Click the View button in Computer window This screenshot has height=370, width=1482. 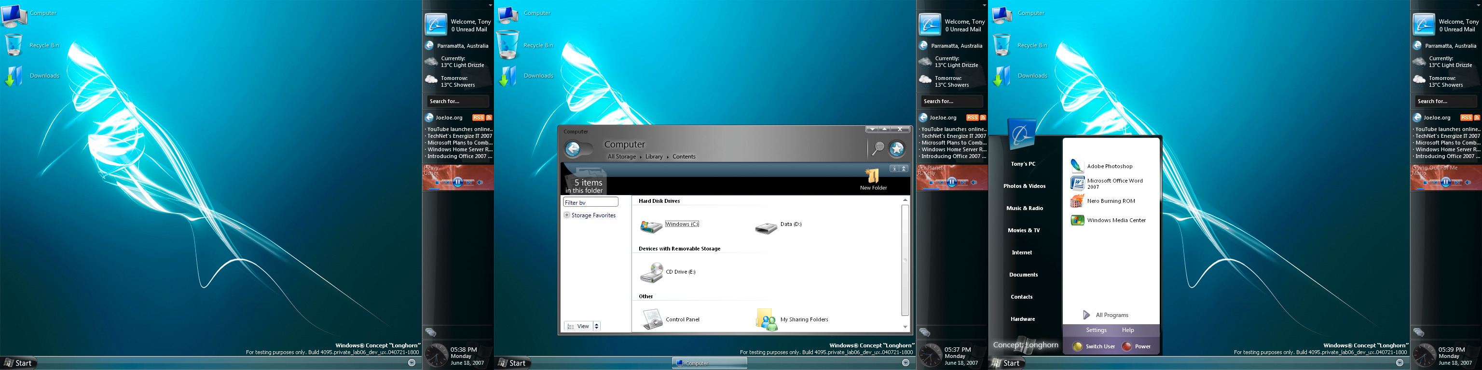(578, 326)
